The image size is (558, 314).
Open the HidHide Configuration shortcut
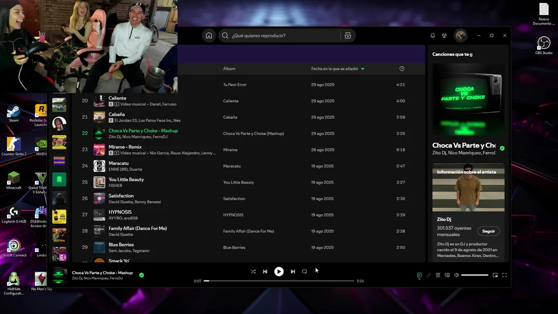coord(14,283)
